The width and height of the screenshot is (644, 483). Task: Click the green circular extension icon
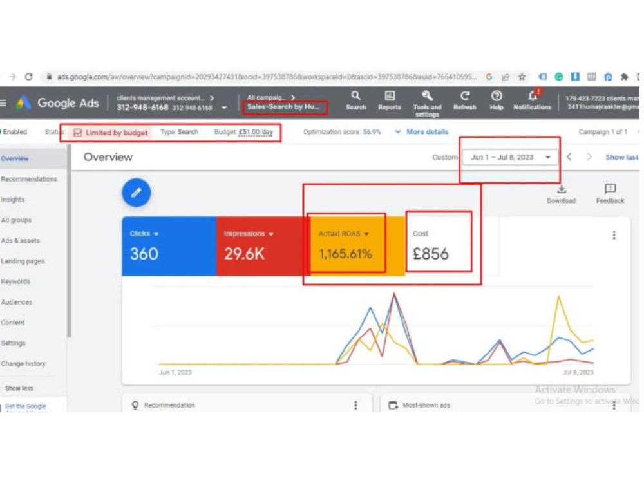coord(558,77)
